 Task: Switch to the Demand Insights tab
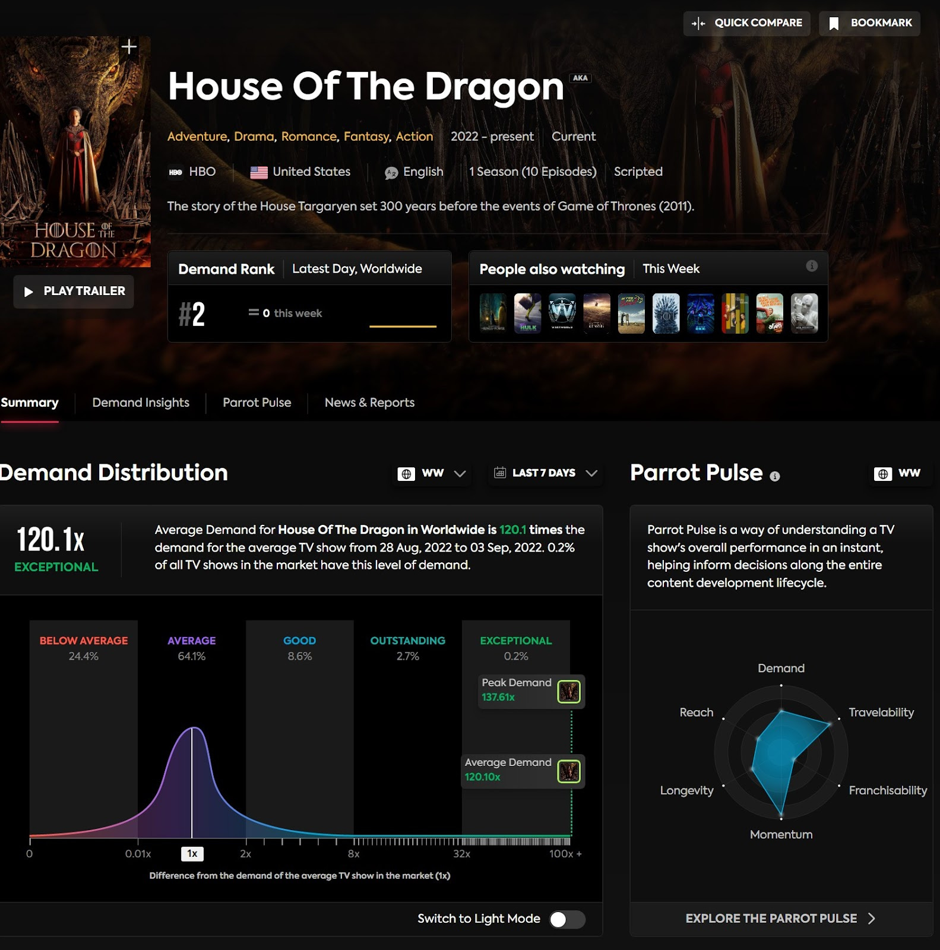pos(141,403)
